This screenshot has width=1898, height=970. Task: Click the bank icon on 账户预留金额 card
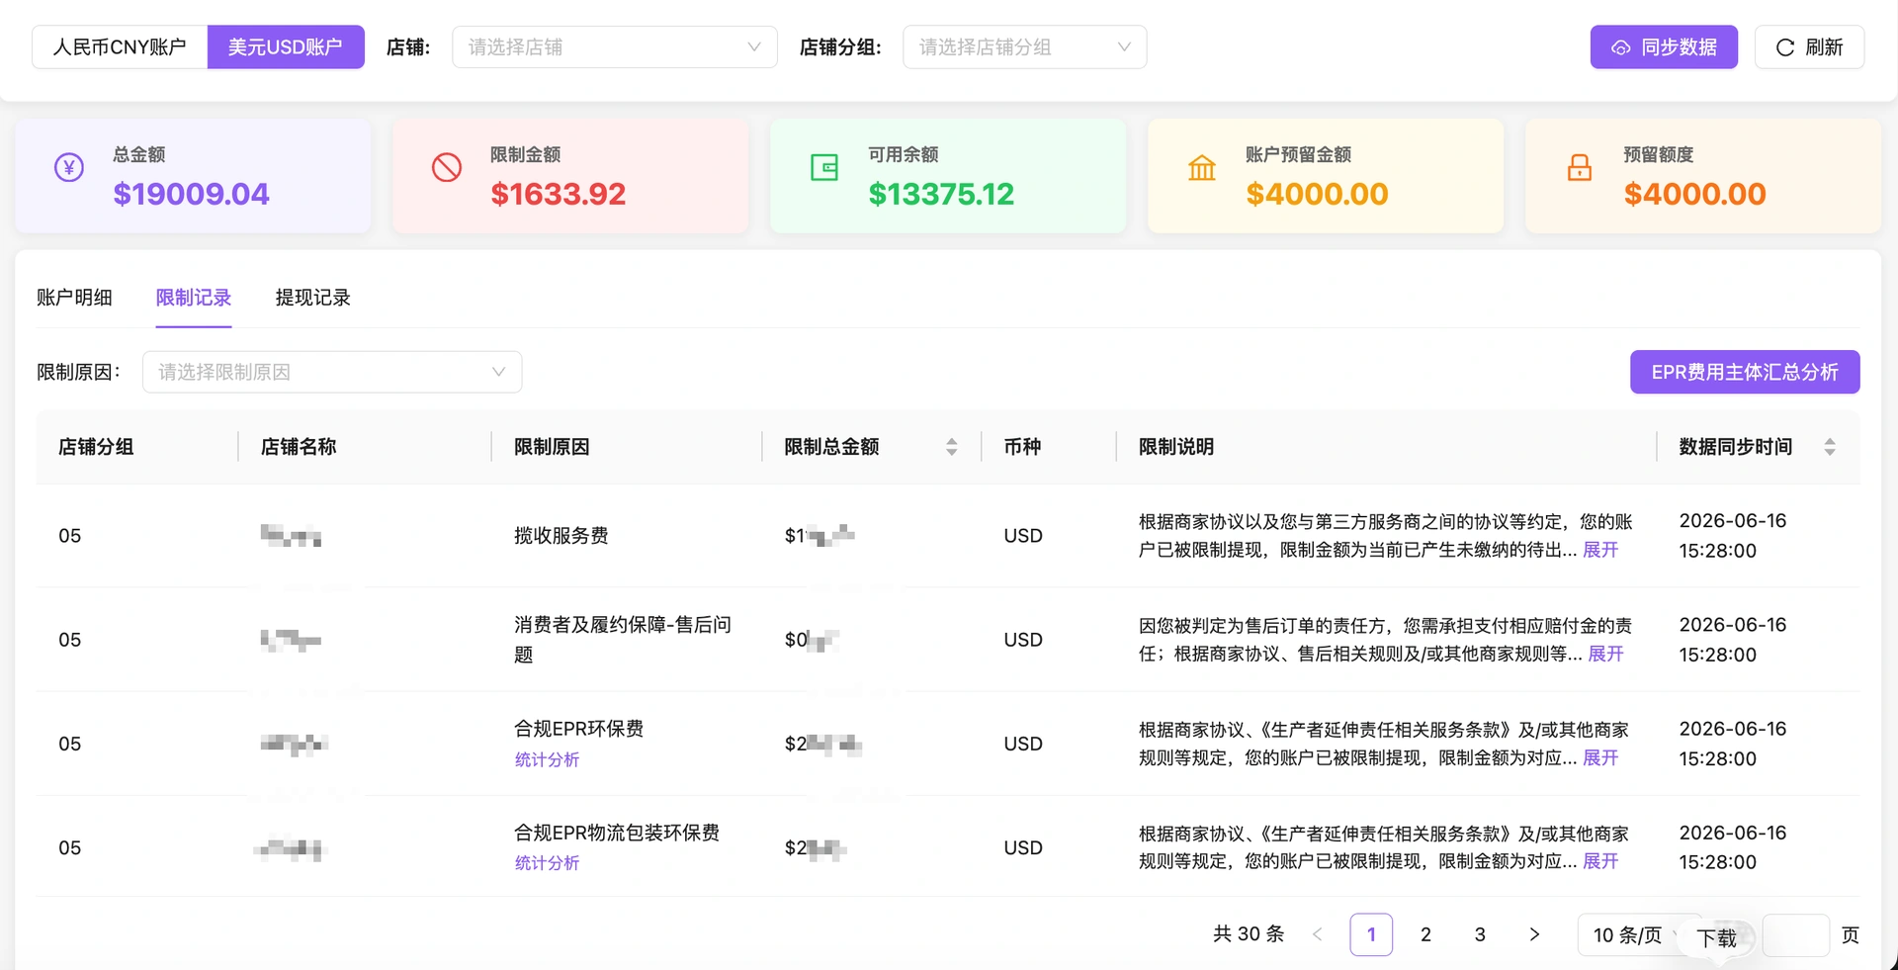coord(1202,167)
